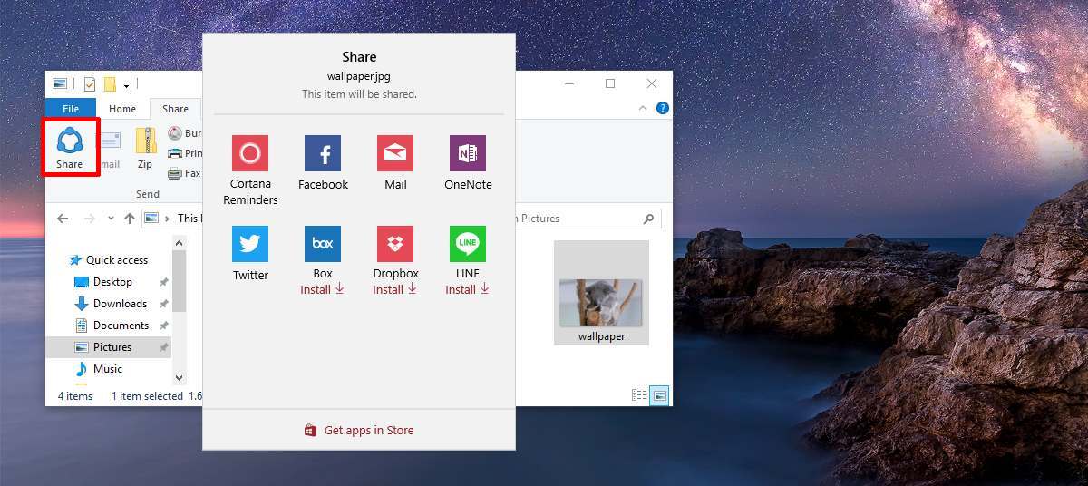Click the Properties quick access icon

click(x=90, y=84)
